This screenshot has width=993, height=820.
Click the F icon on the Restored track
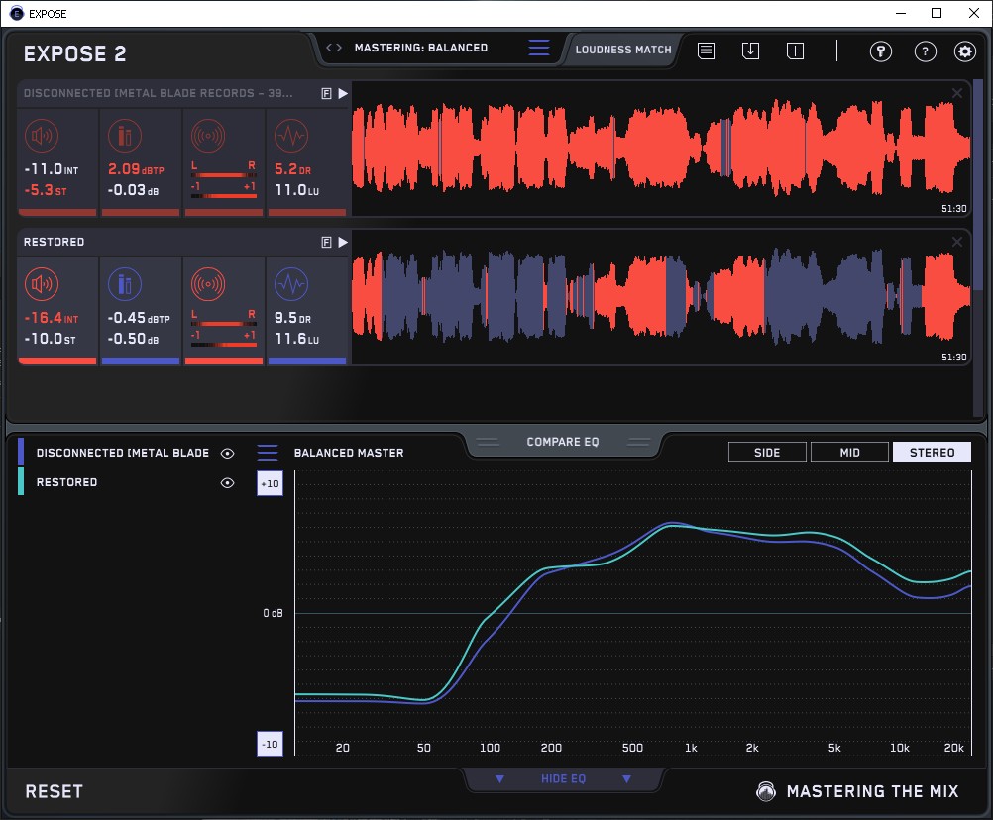(x=327, y=243)
